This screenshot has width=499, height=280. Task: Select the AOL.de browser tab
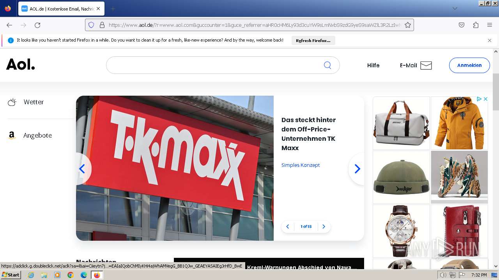tap(61, 9)
